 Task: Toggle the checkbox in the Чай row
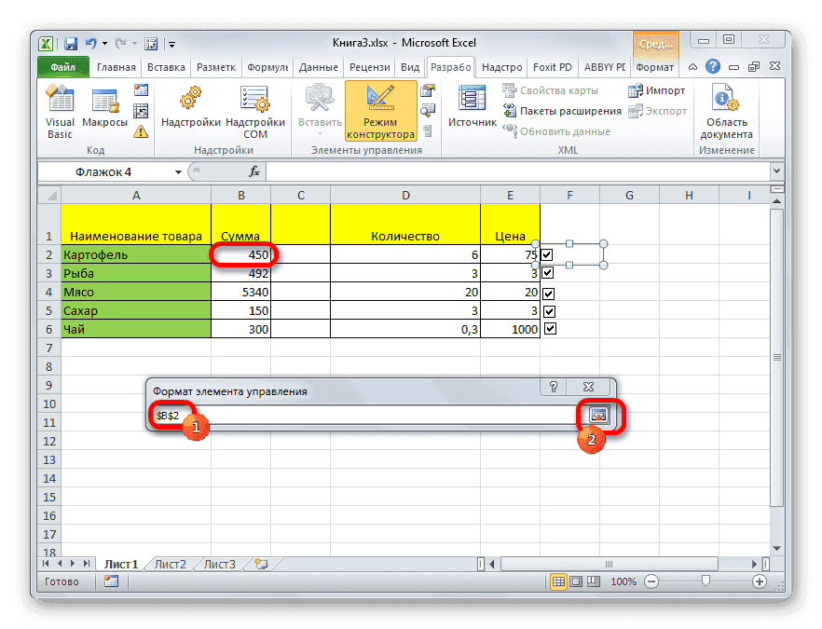[x=550, y=328]
